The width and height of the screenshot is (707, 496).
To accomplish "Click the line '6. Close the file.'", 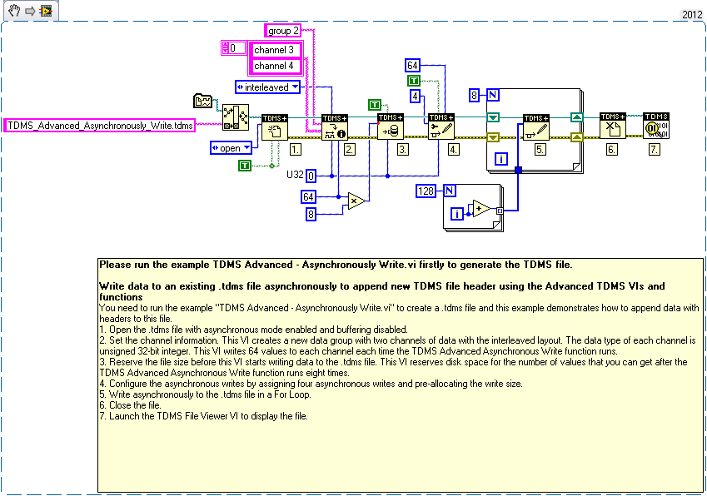I will click(130, 405).
